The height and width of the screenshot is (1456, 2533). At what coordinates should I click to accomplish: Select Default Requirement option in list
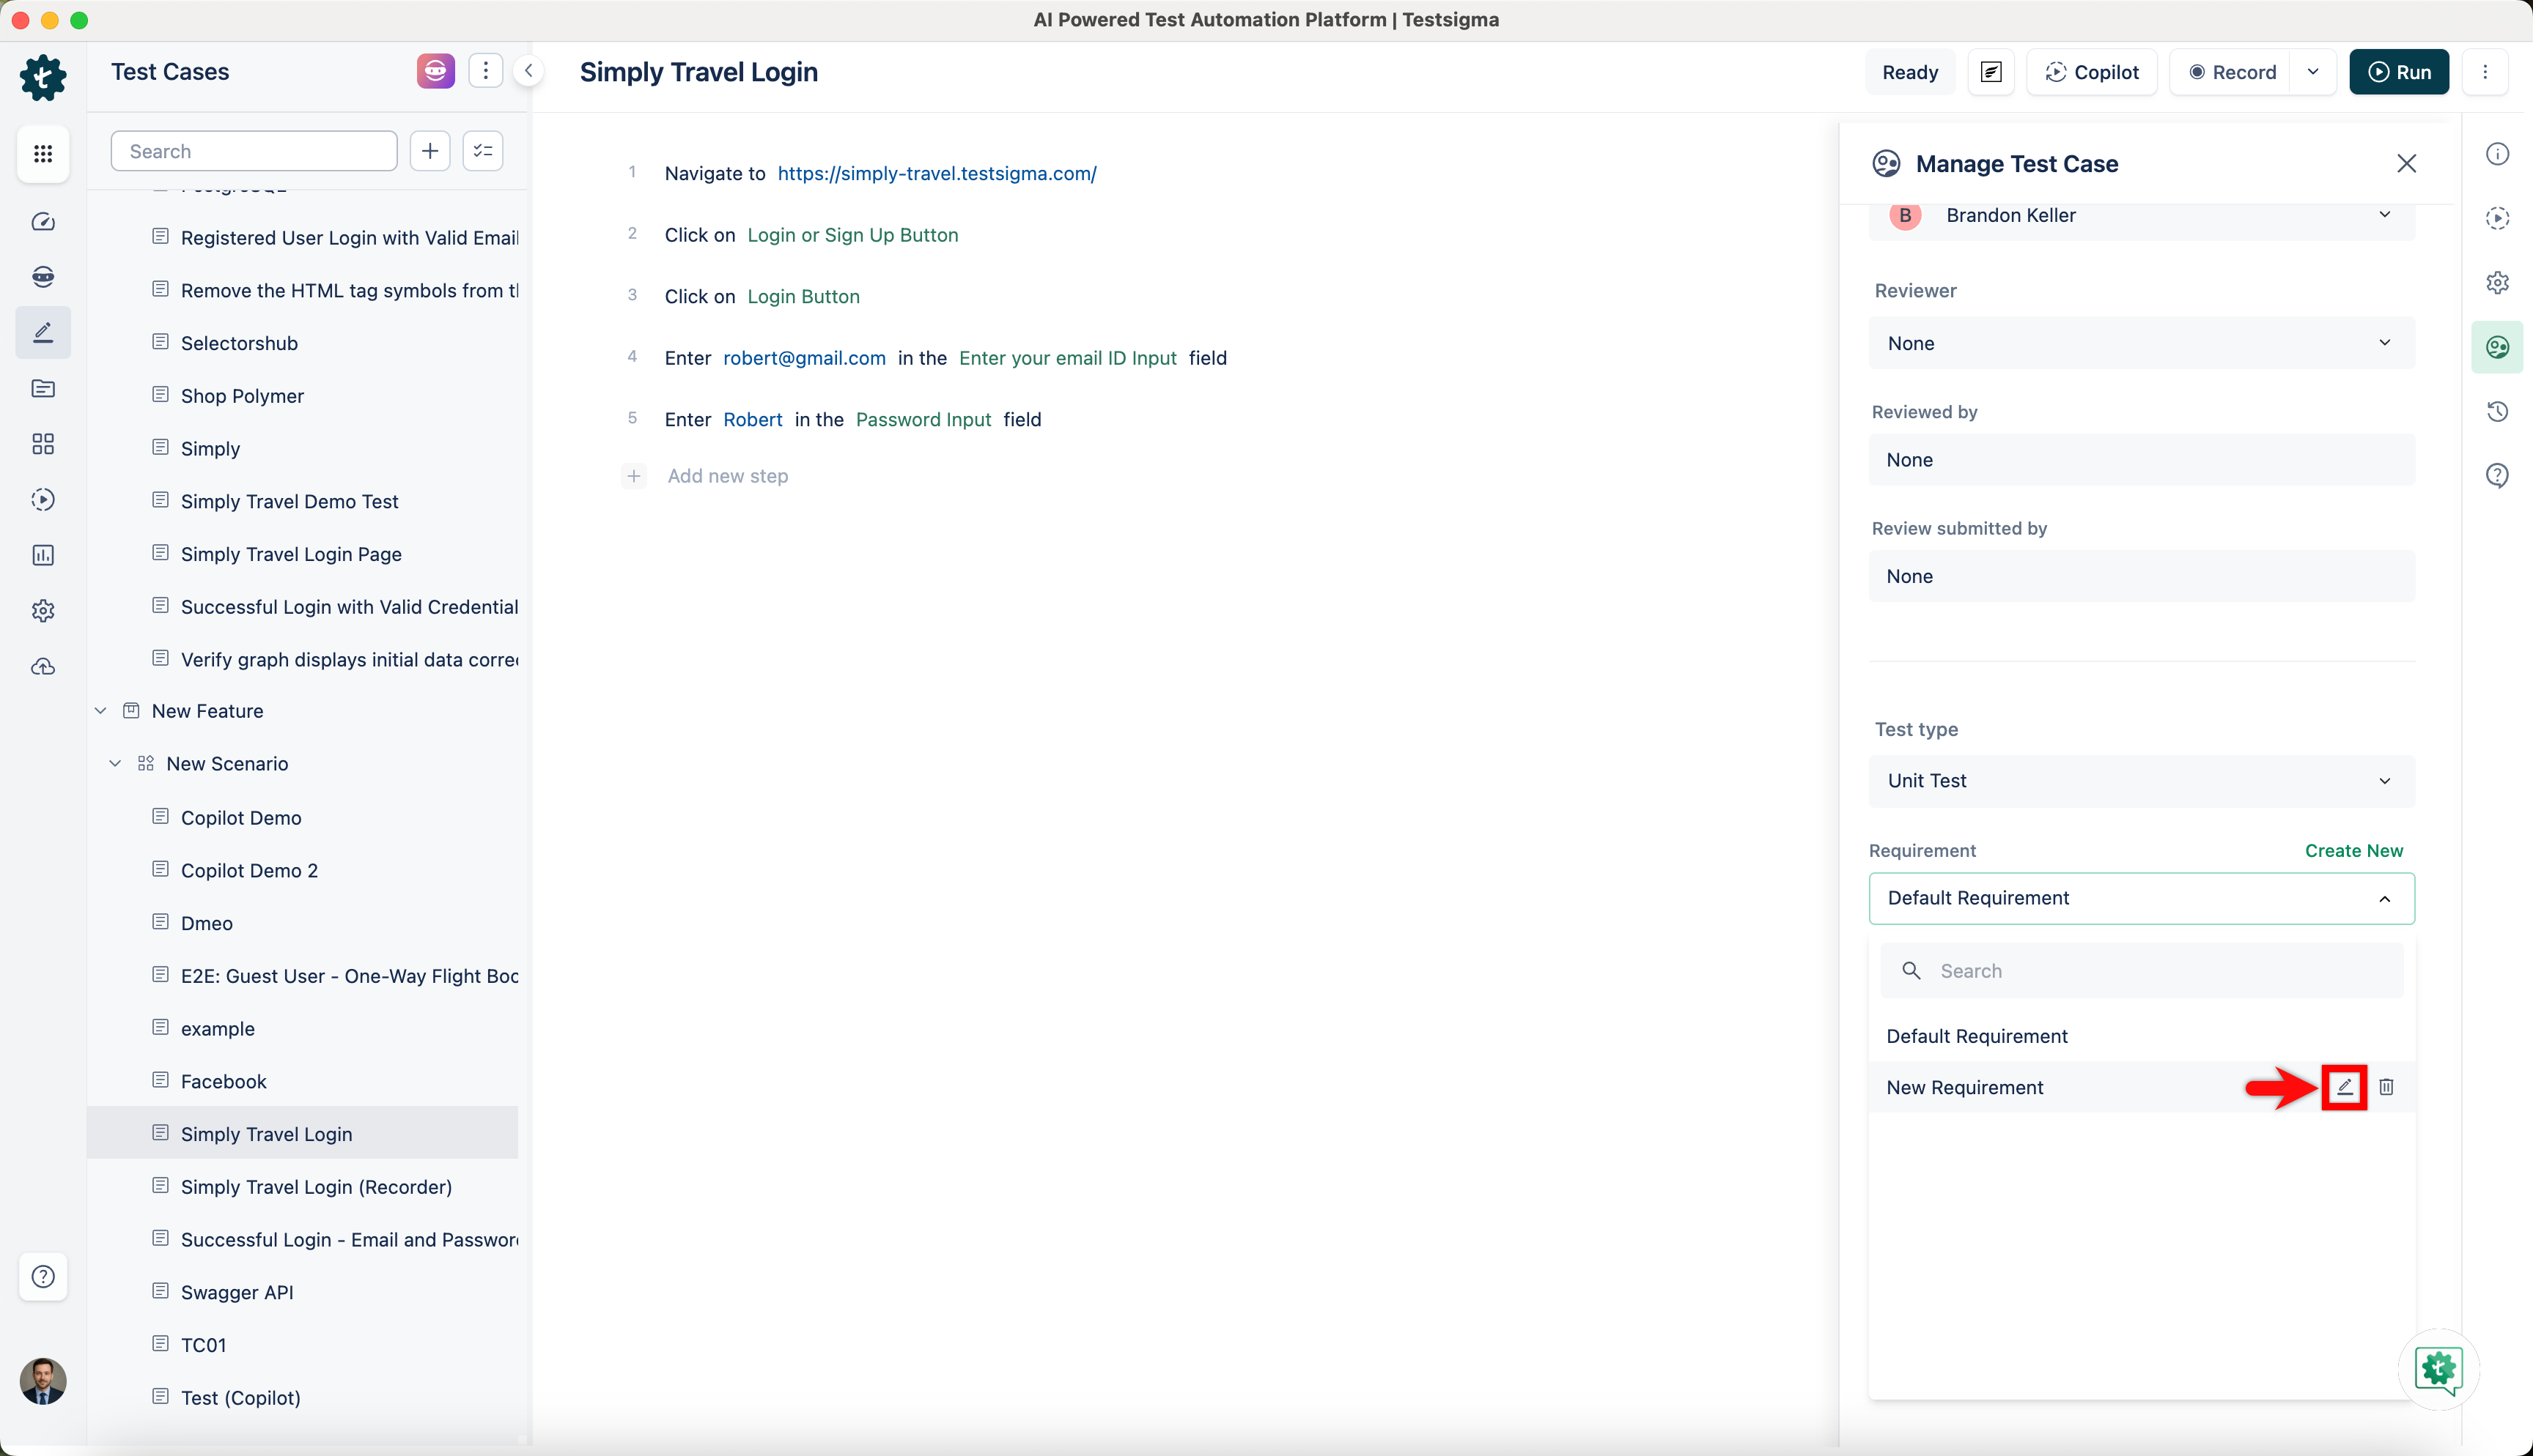(x=2142, y=1036)
